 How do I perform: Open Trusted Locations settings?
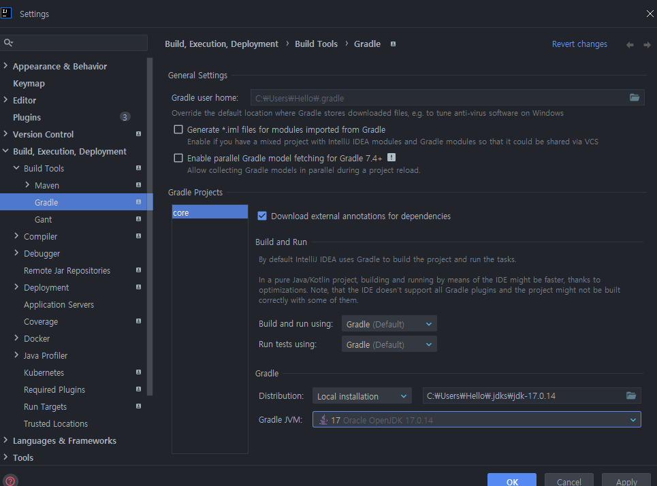(x=56, y=423)
